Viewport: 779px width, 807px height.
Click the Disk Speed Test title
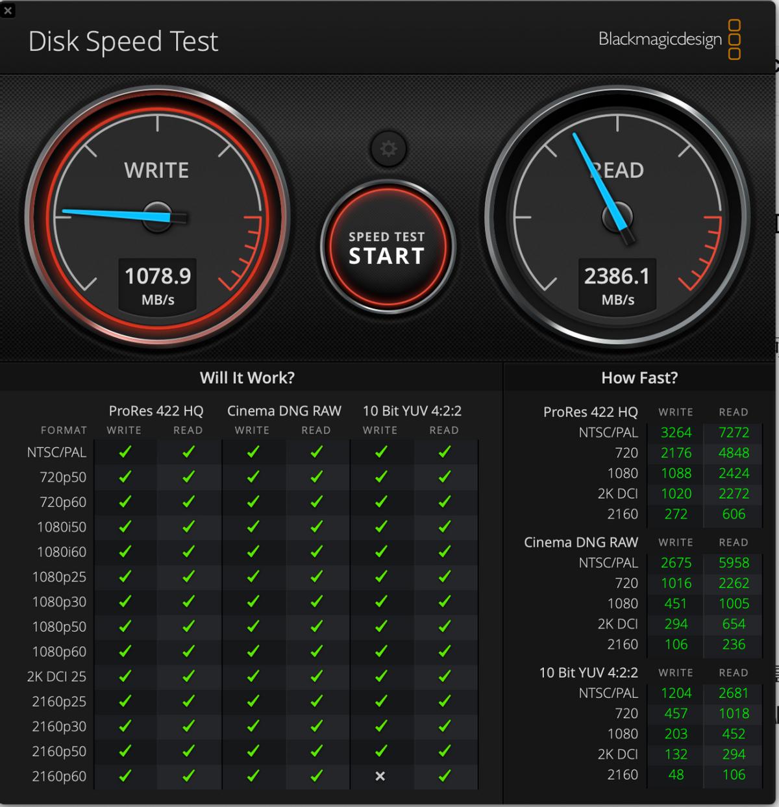pos(123,42)
